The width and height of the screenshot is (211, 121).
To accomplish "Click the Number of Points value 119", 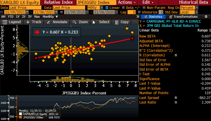I will (x=208, y=93).
